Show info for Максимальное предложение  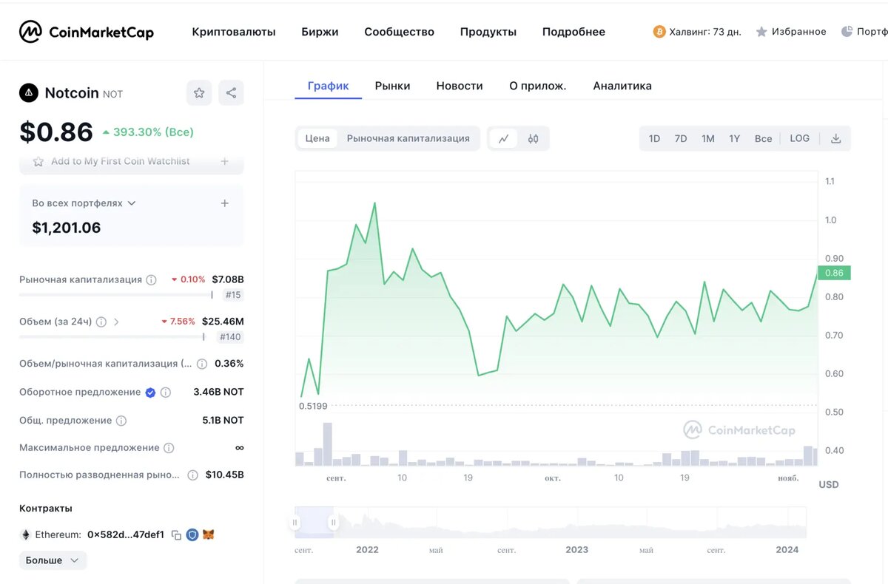point(169,448)
